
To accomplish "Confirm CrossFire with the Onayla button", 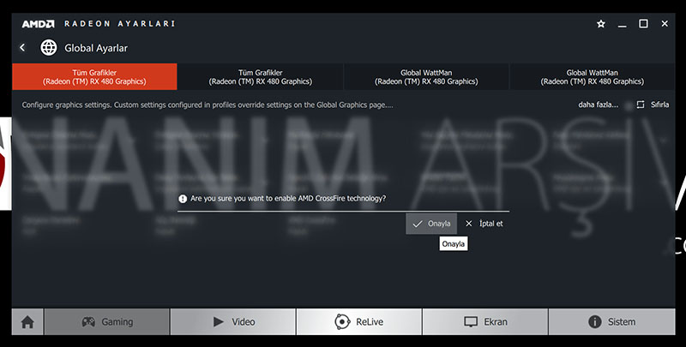I will click(431, 224).
